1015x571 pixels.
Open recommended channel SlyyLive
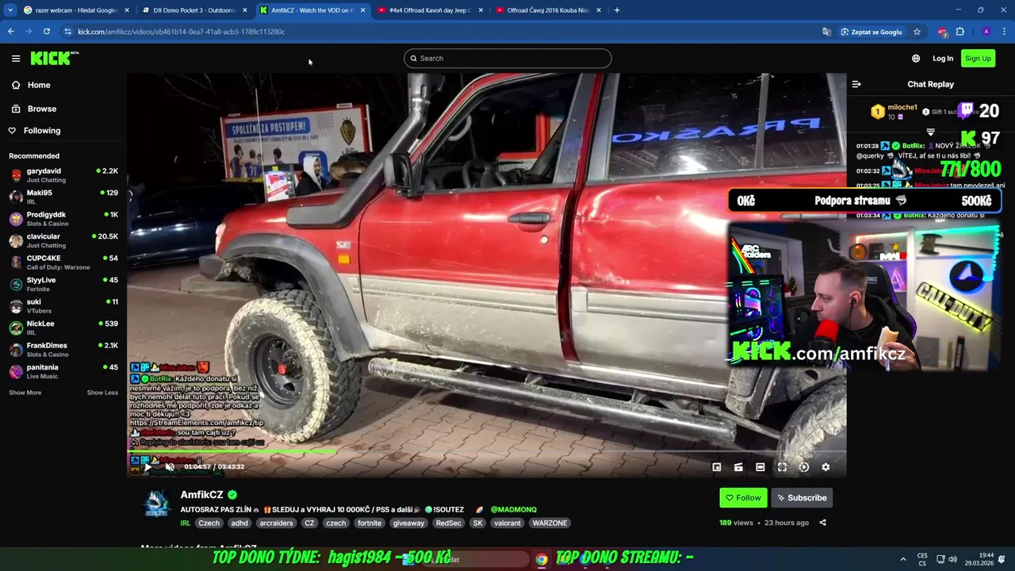[x=63, y=284]
